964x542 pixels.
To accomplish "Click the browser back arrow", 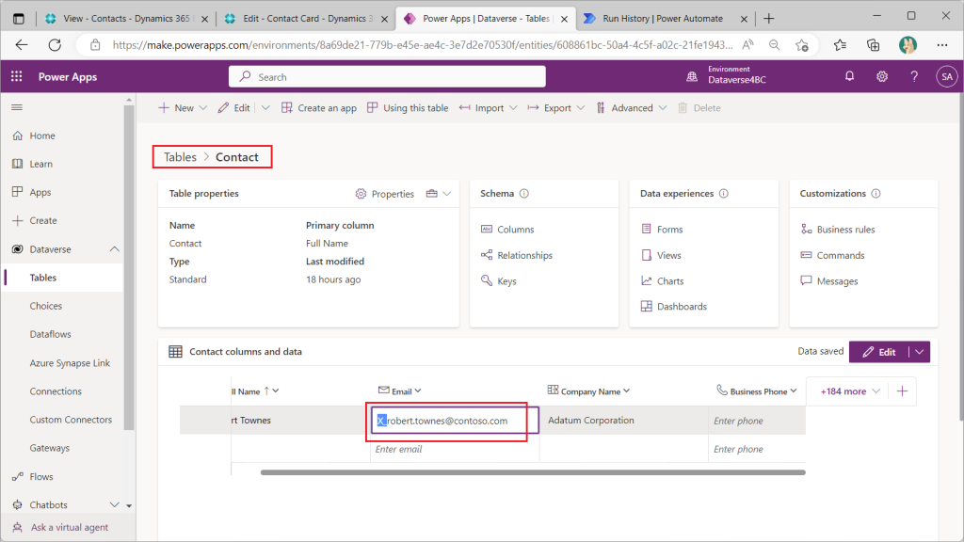I will coord(22,45).
